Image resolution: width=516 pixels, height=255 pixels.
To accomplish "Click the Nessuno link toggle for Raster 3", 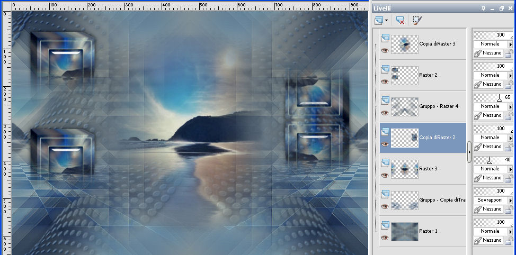I will click(488, 178).
